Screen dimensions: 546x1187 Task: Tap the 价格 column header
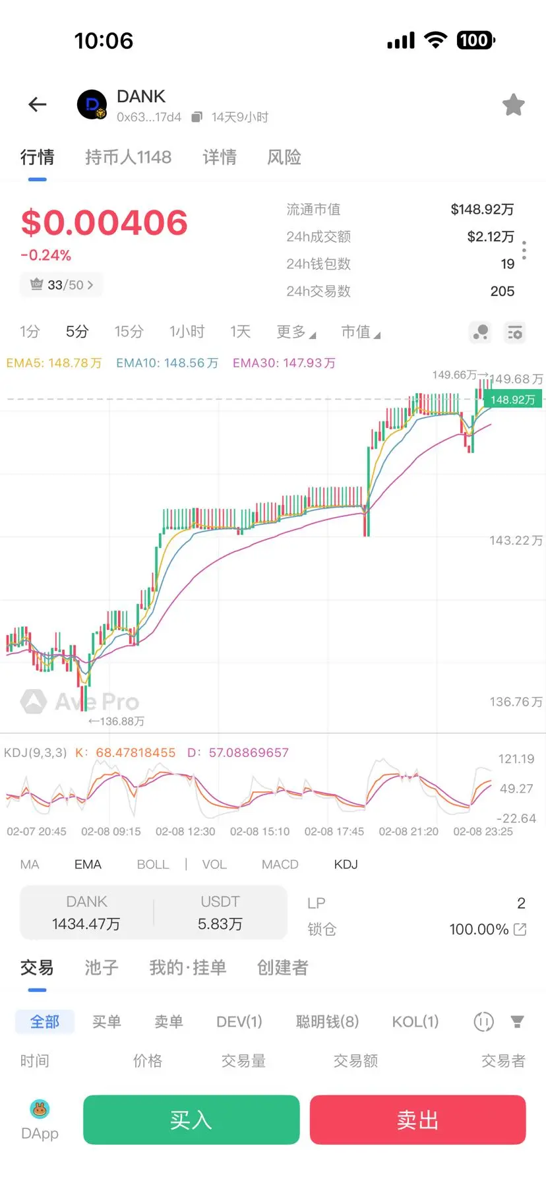[x=148, y=1060]
